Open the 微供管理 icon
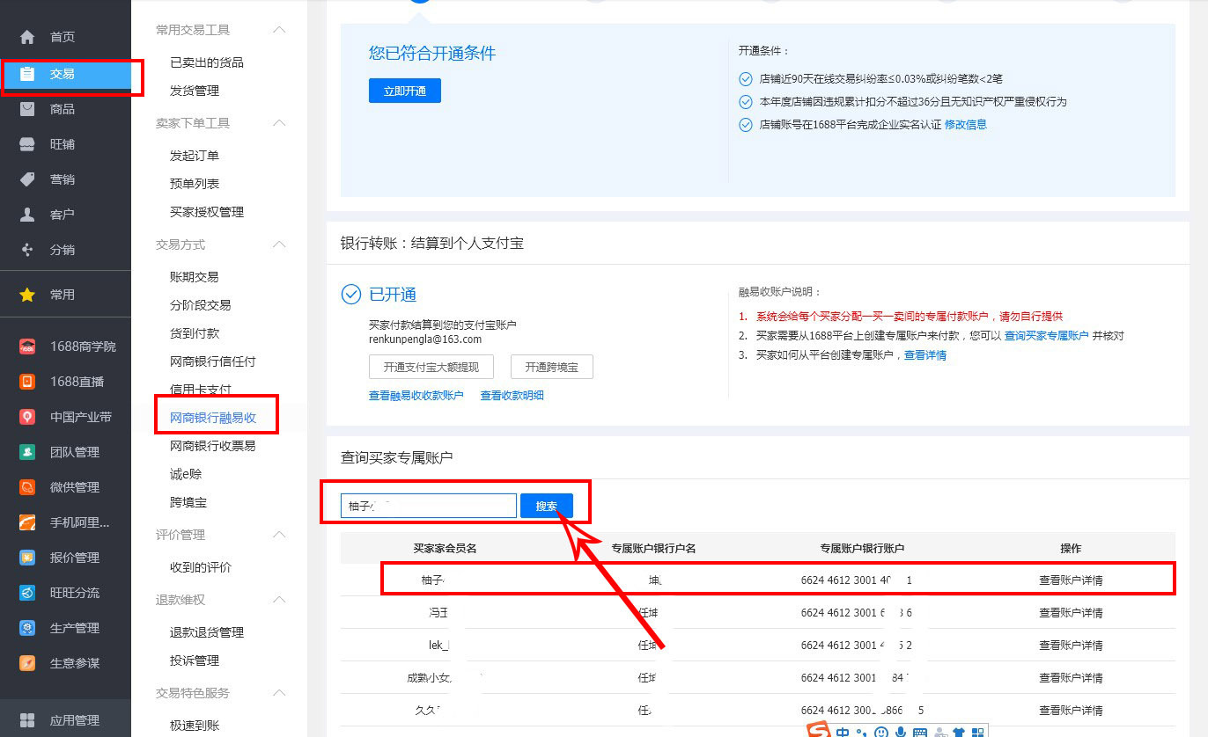The image size is (1208, 737). (27, 487)
